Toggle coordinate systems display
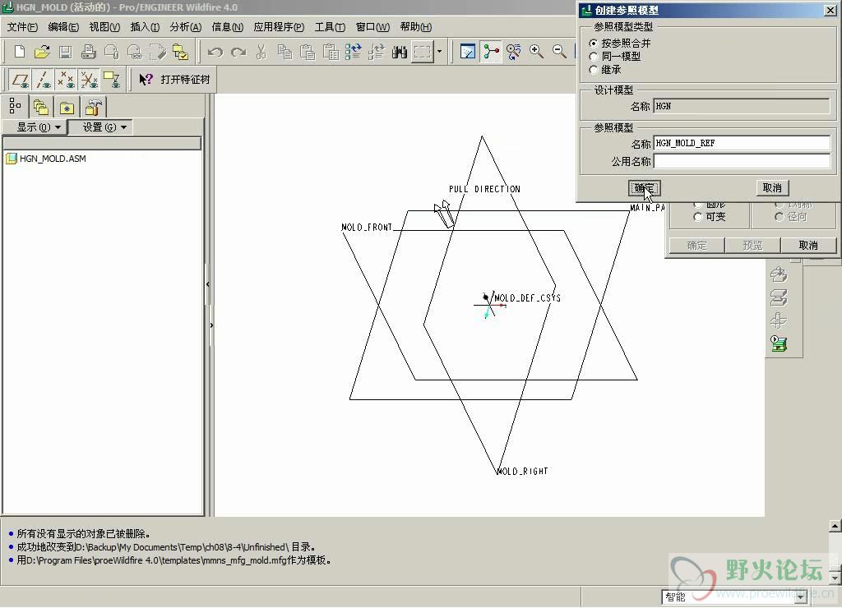The image size is (842, 608). (89, 80)
